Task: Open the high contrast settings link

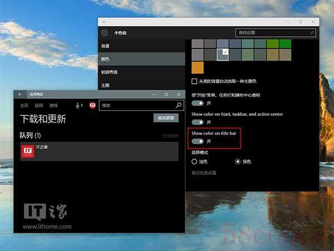Action: 204,173
